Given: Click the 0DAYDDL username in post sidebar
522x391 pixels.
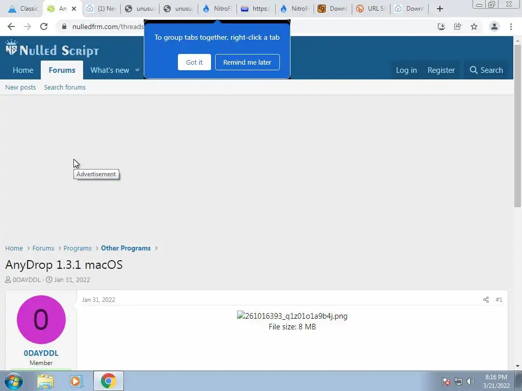Looking at the screenshot, I should click(41, 353).
